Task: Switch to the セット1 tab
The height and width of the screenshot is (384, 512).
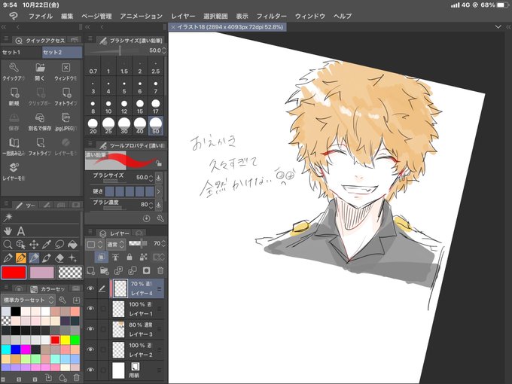Action: pyautogui.click(x=21, y=52)
